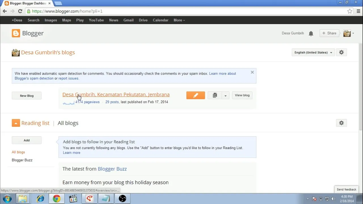Open Drive in Google bar
The image size is (363, 204).
[x=143, y=20]
